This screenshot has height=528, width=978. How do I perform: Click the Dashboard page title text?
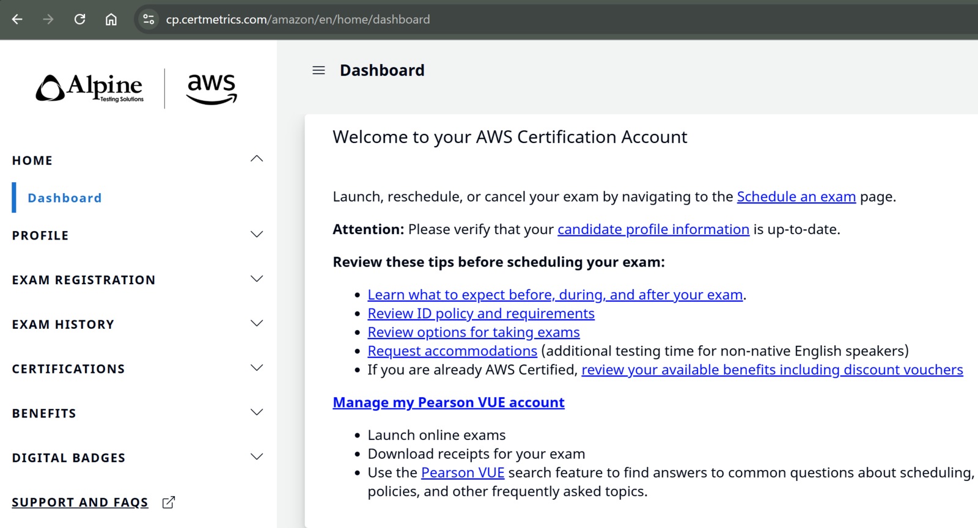[382, 70]
